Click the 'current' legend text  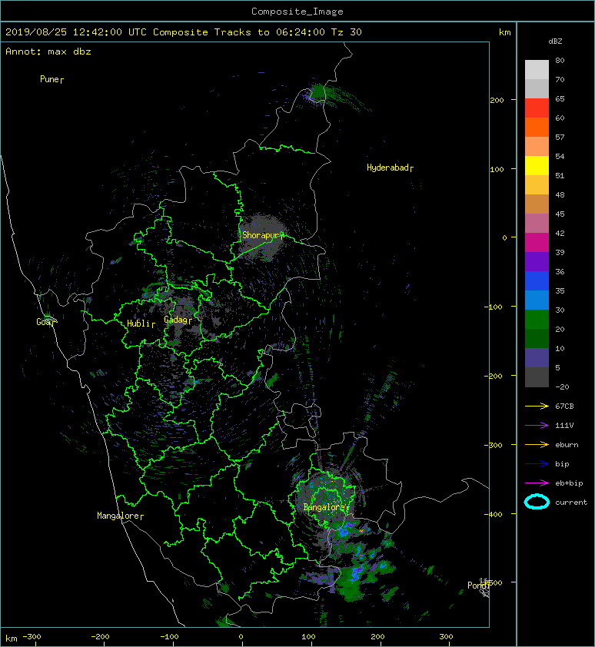click(571, 503)
